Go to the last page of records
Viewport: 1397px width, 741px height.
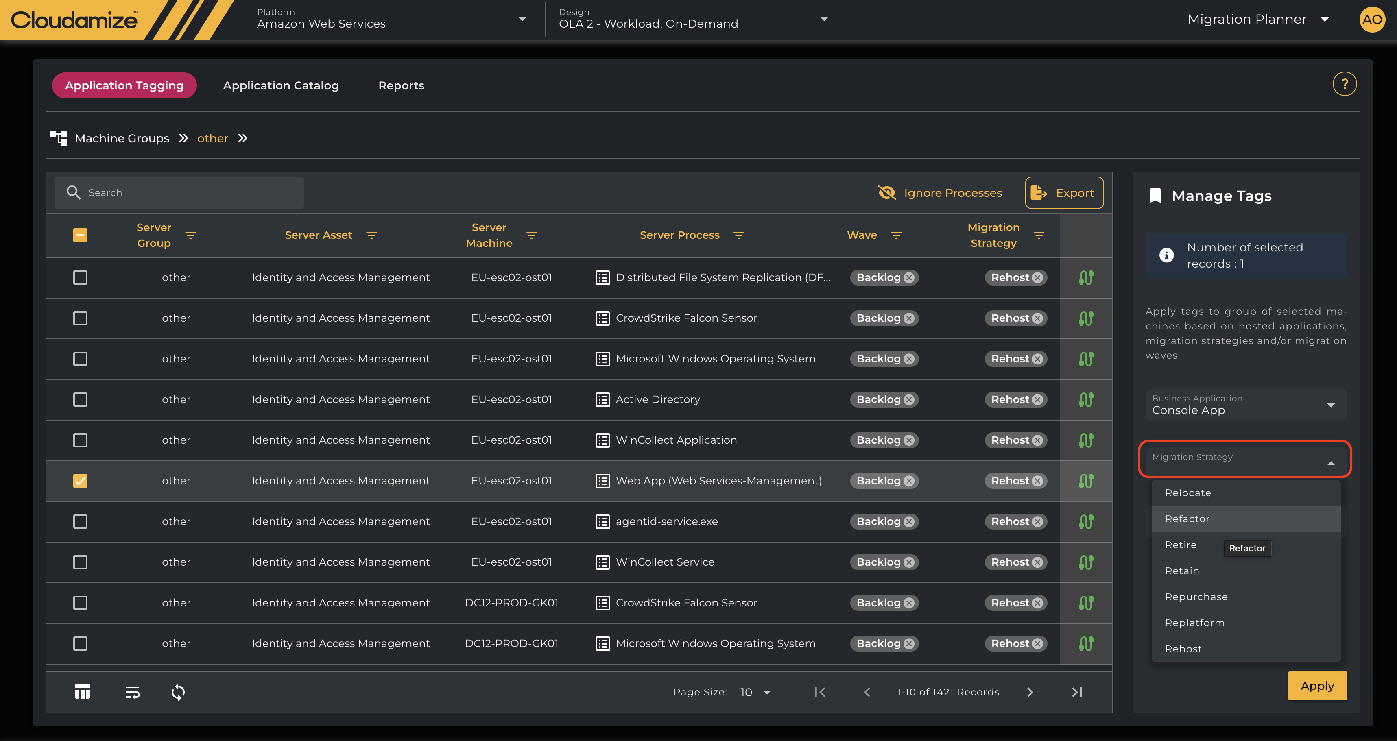pyautogui.click(x=1077, y=692)
